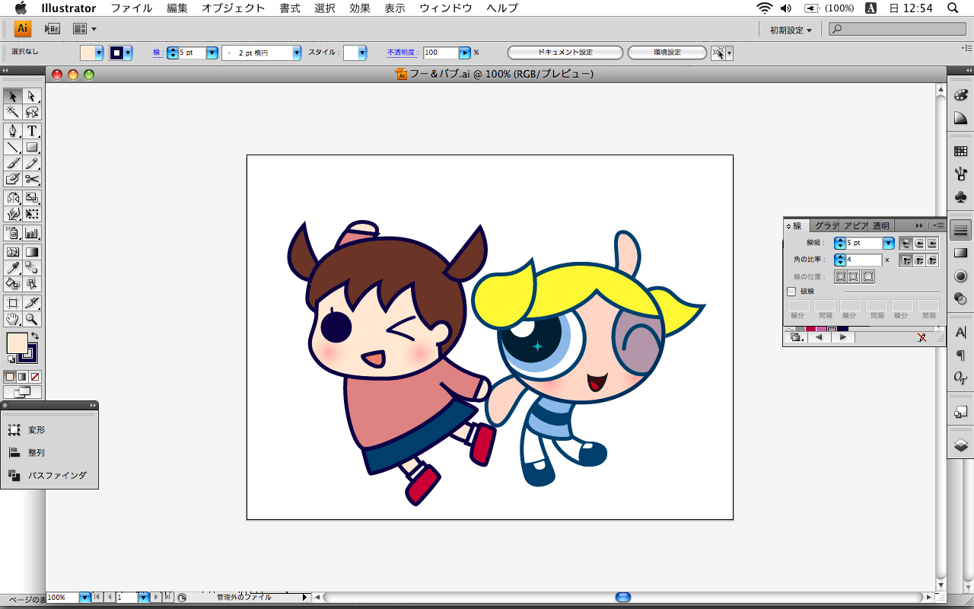The width and height of the screenshot is (974, 609).
Task: Switch to the グラデ tab
Action: 825,226
